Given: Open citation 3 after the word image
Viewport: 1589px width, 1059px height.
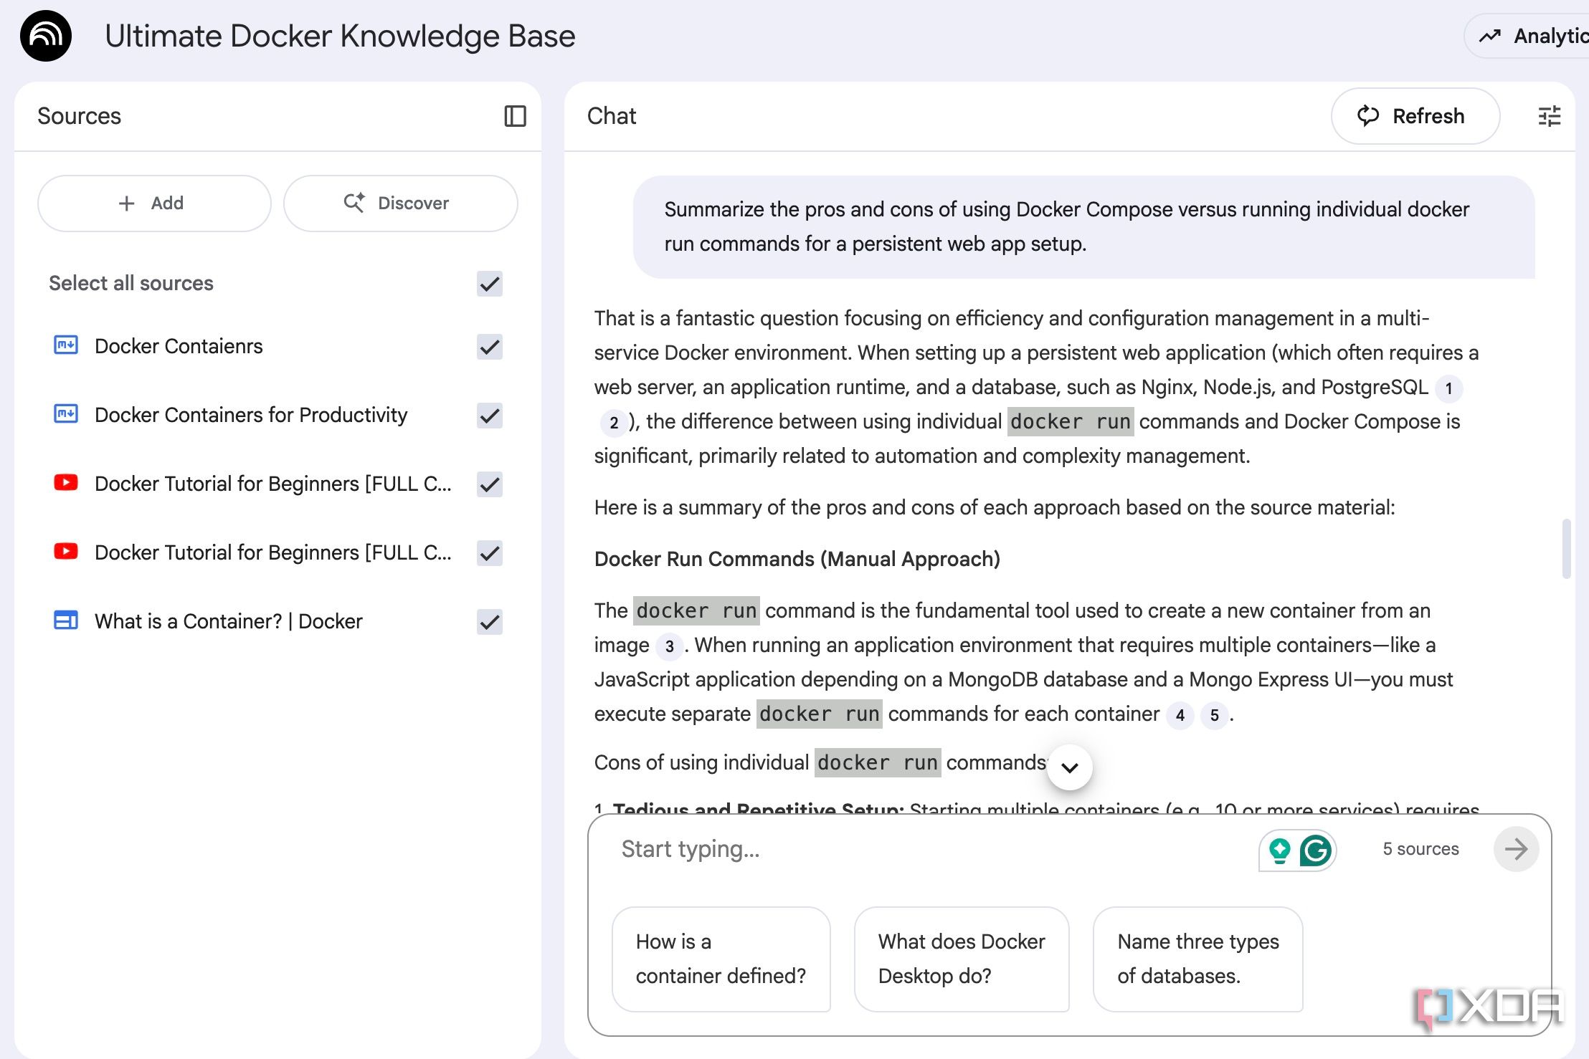Looking at the screenshot, I should point(669,646).
